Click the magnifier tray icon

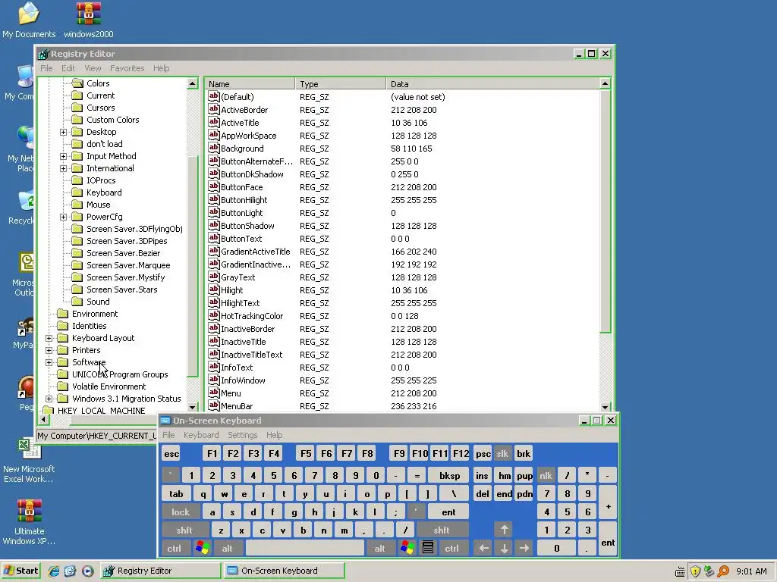click(x=723, y=571)
